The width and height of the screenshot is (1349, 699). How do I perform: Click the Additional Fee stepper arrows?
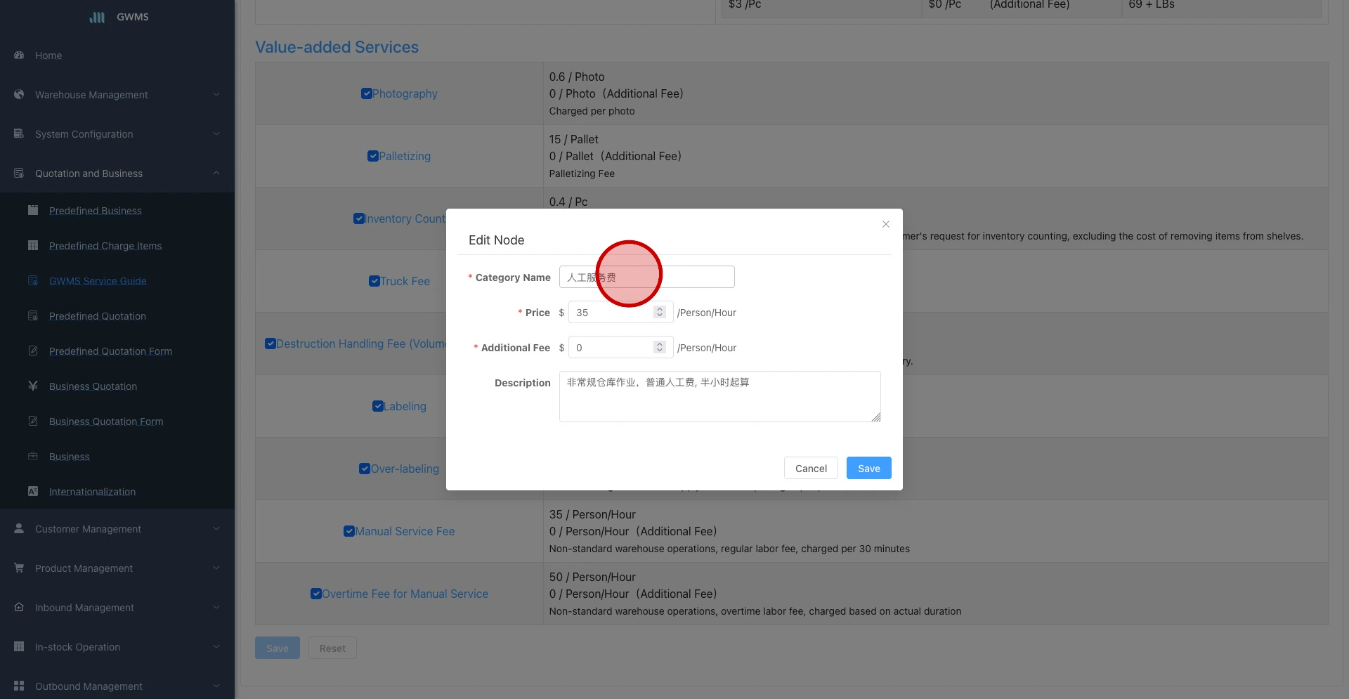point(659,347)
